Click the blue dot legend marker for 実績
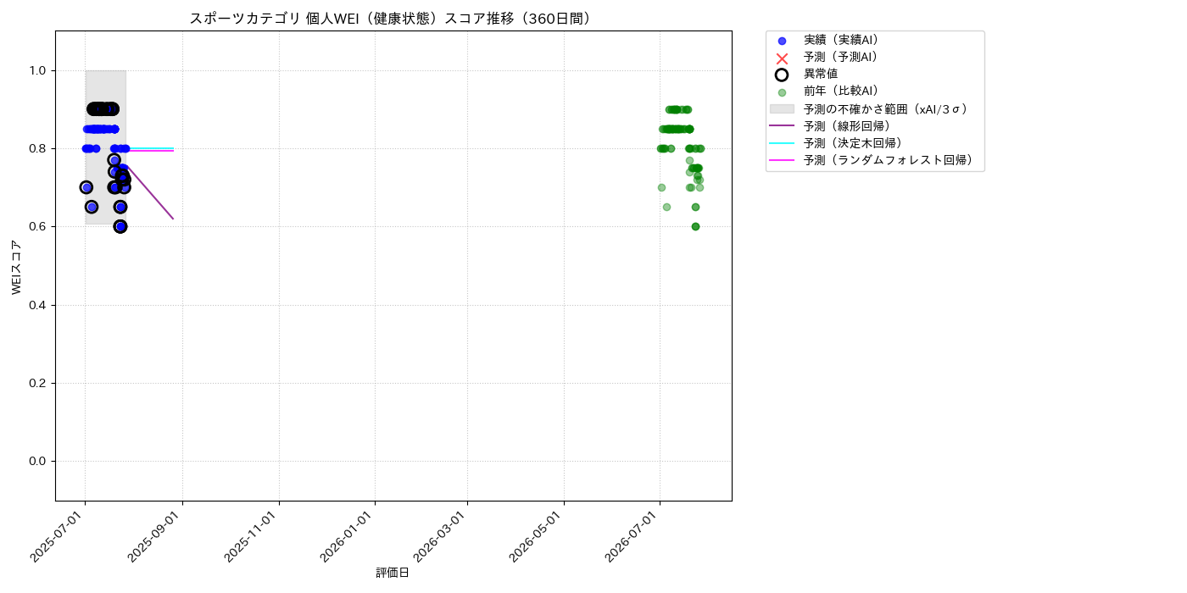The image size is (1187, 593). click(x=782, y=41)
